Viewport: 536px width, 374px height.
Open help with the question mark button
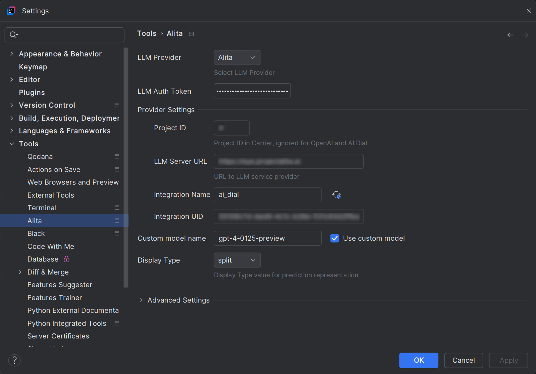point(14,360)
